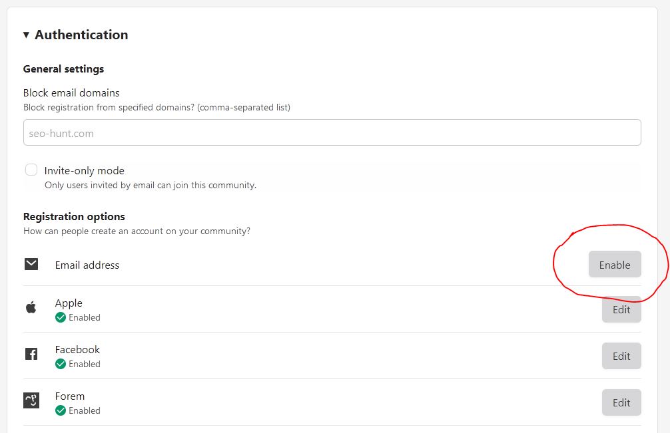Click Forem's green Enabled checkmark icon
This screenshot has width=670, height=433.
point(61,411)
